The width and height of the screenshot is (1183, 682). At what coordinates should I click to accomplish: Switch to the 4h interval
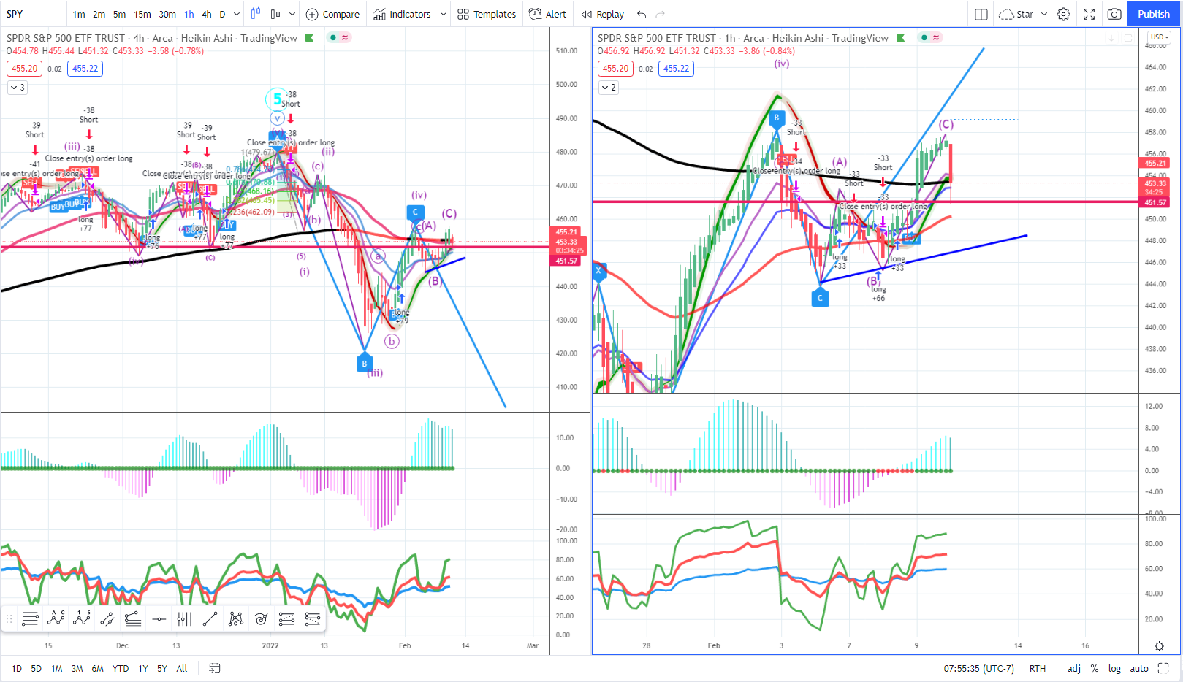207,14
